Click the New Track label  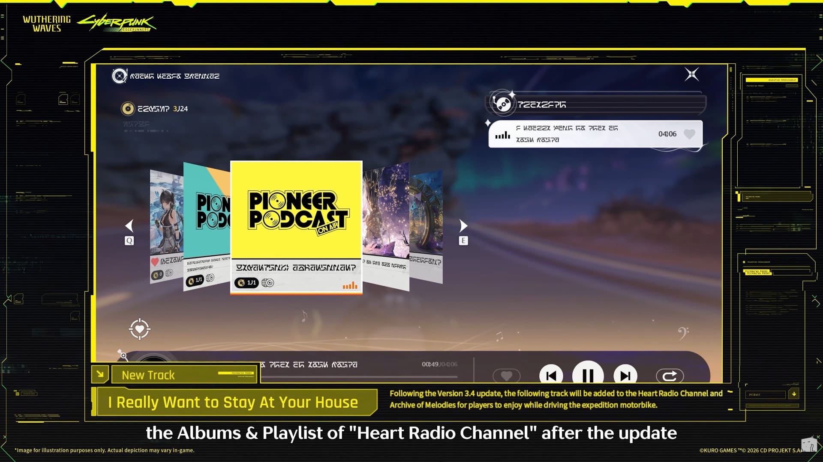point(148,375)
